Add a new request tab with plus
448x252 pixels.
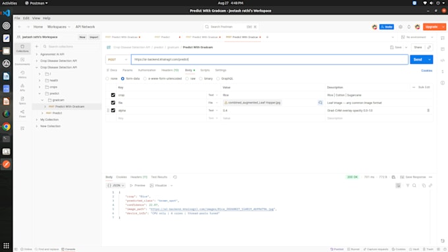pyautogui.click(x=267, y=37)
